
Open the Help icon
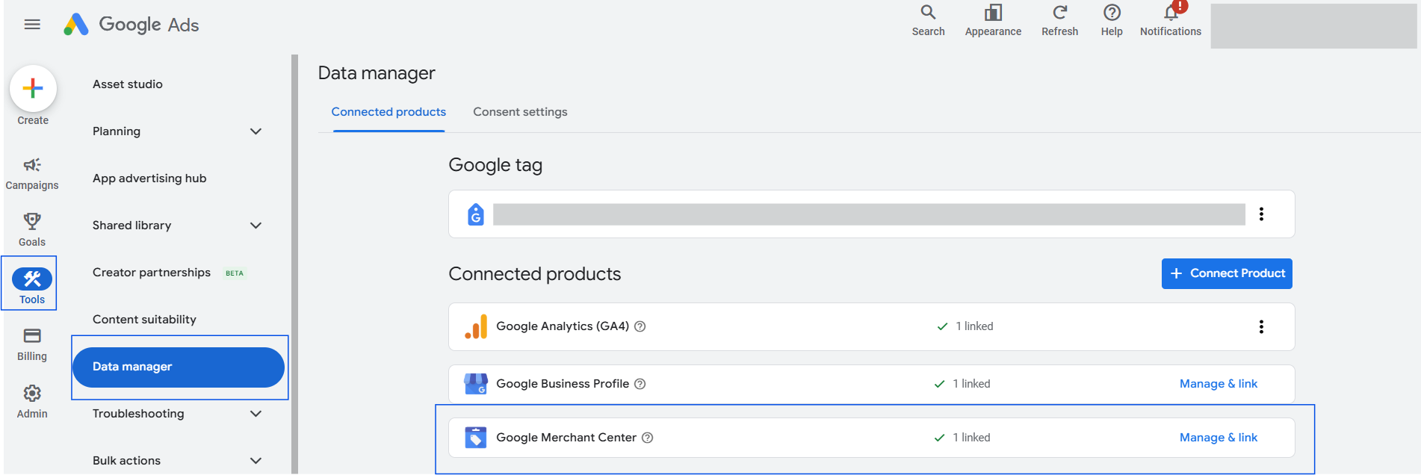1112,13
